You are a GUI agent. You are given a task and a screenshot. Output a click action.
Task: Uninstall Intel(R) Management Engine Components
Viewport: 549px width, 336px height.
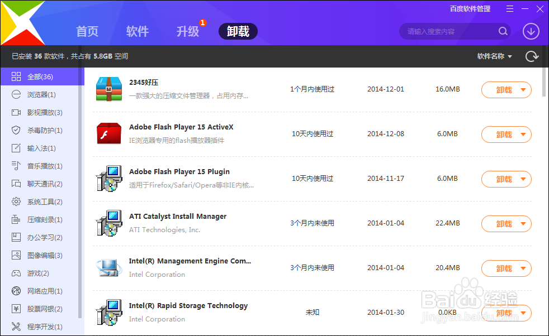(x=504, y=268)
